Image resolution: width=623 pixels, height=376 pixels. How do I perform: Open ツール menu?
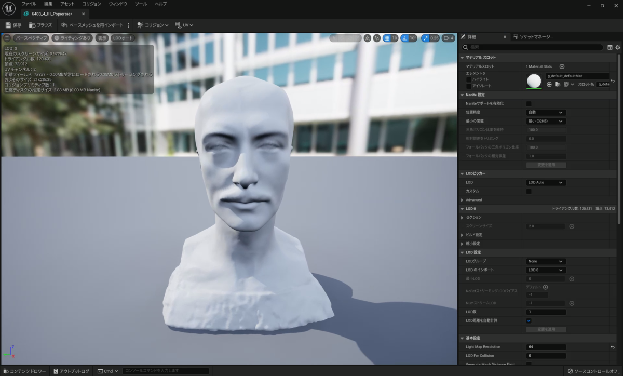coord(141,4)
